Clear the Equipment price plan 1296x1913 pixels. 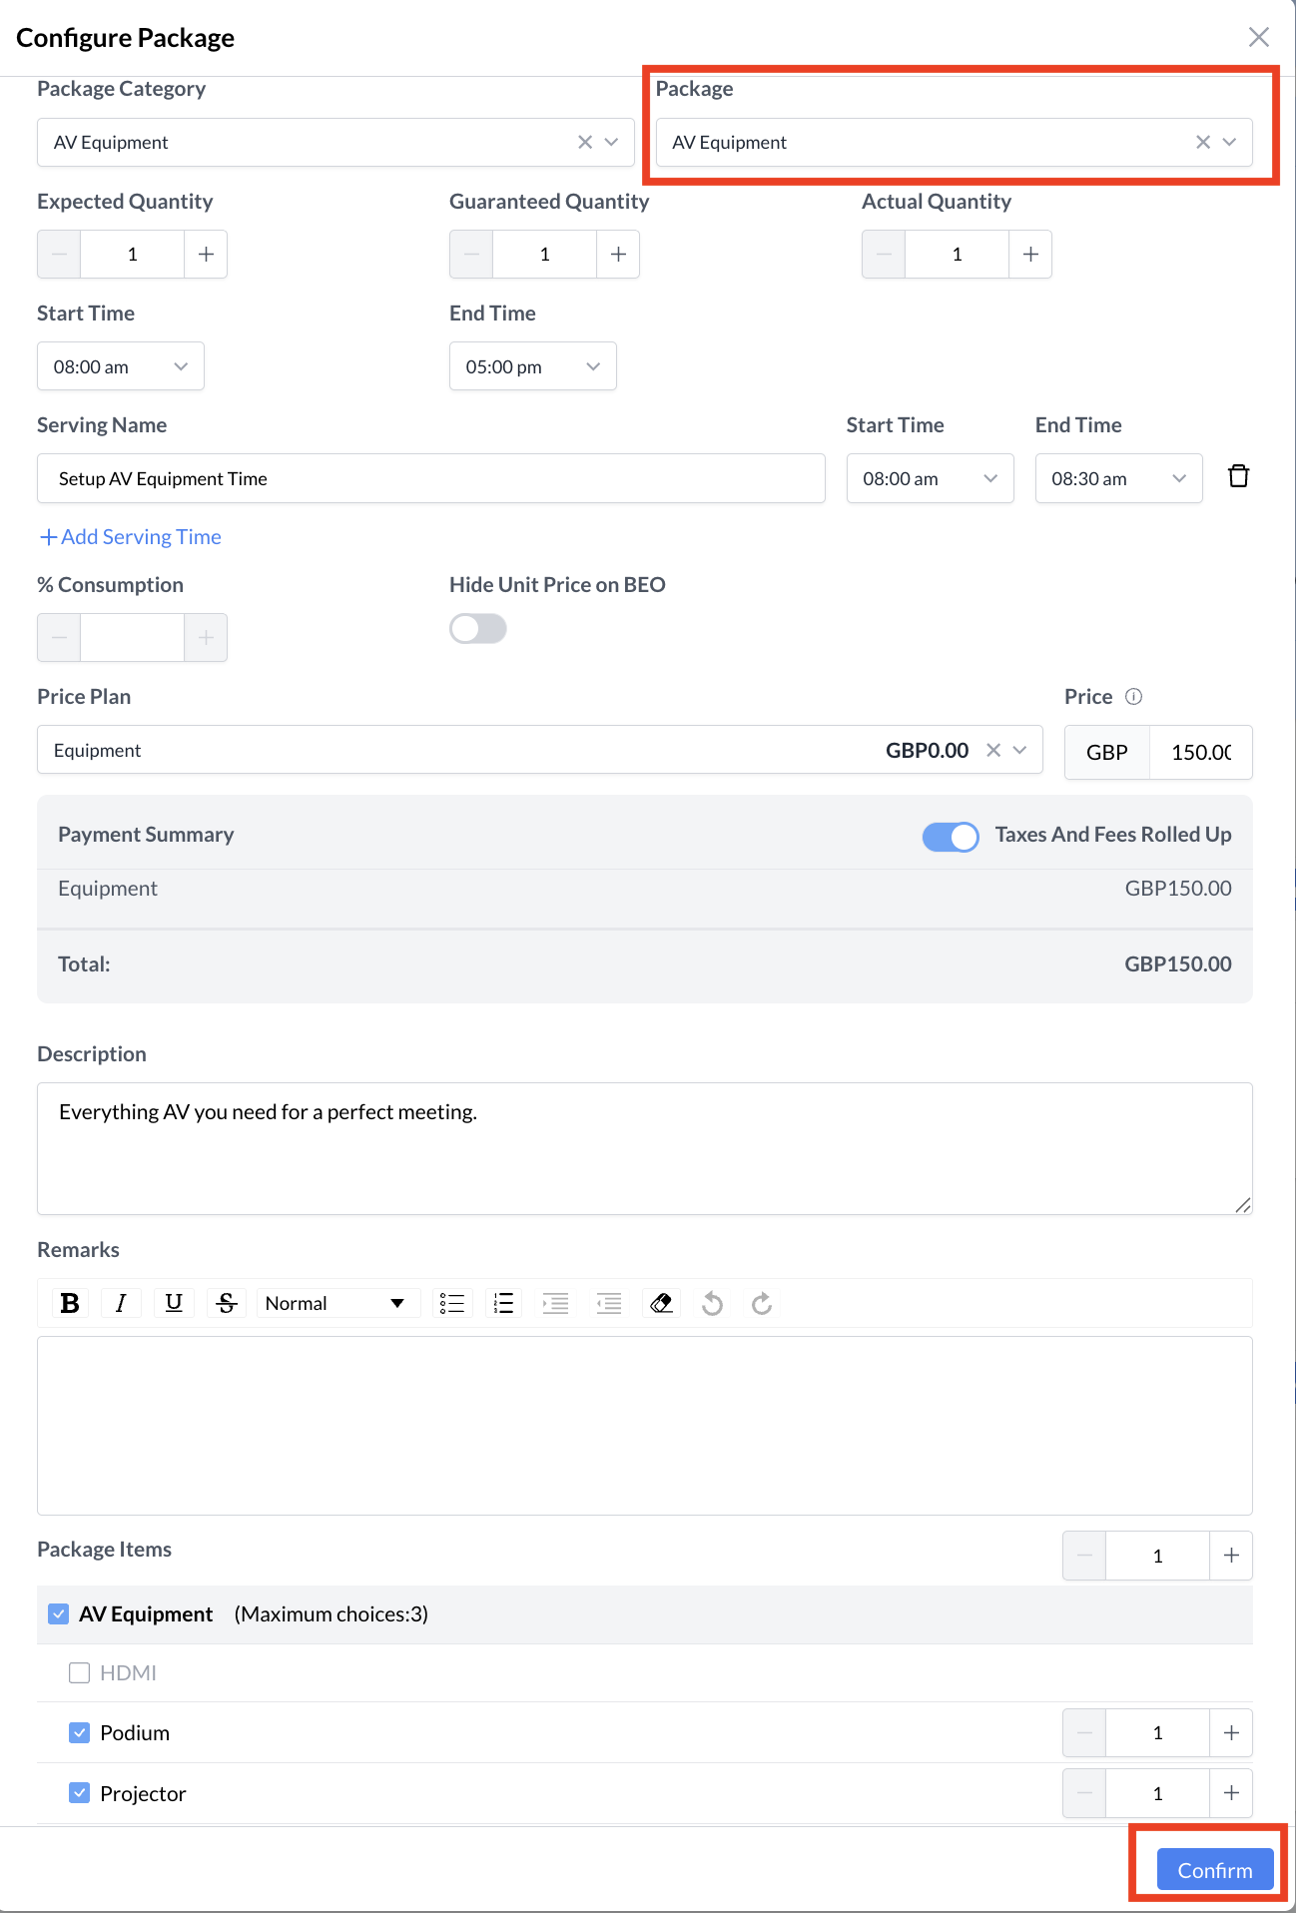click(993, 750)
